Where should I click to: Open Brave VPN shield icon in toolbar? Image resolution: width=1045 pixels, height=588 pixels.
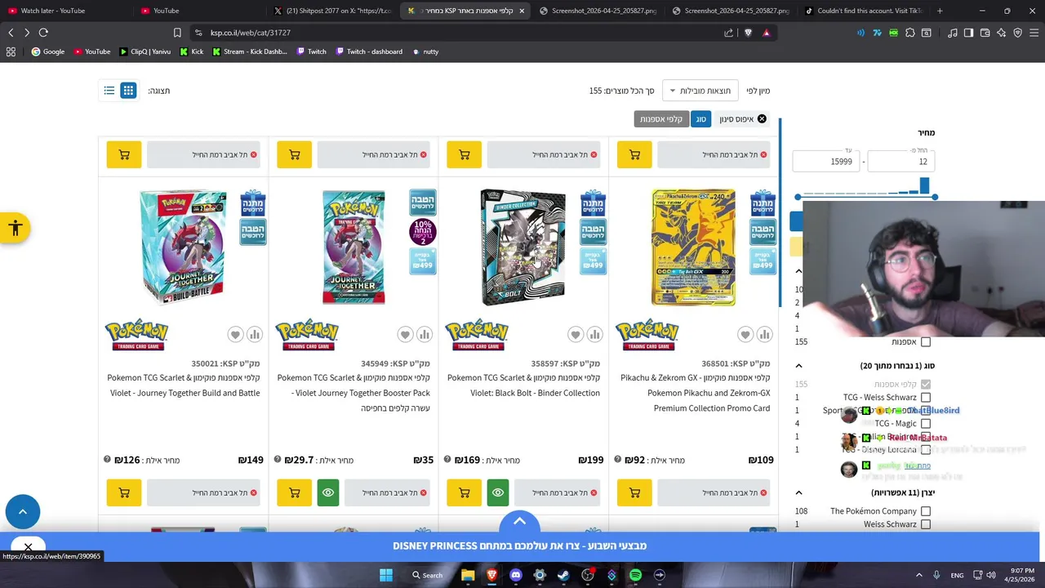tap(1017, 33)
